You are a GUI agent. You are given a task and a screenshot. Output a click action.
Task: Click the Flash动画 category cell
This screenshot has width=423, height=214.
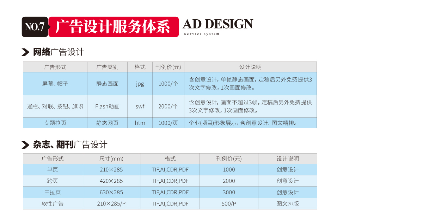107,106
